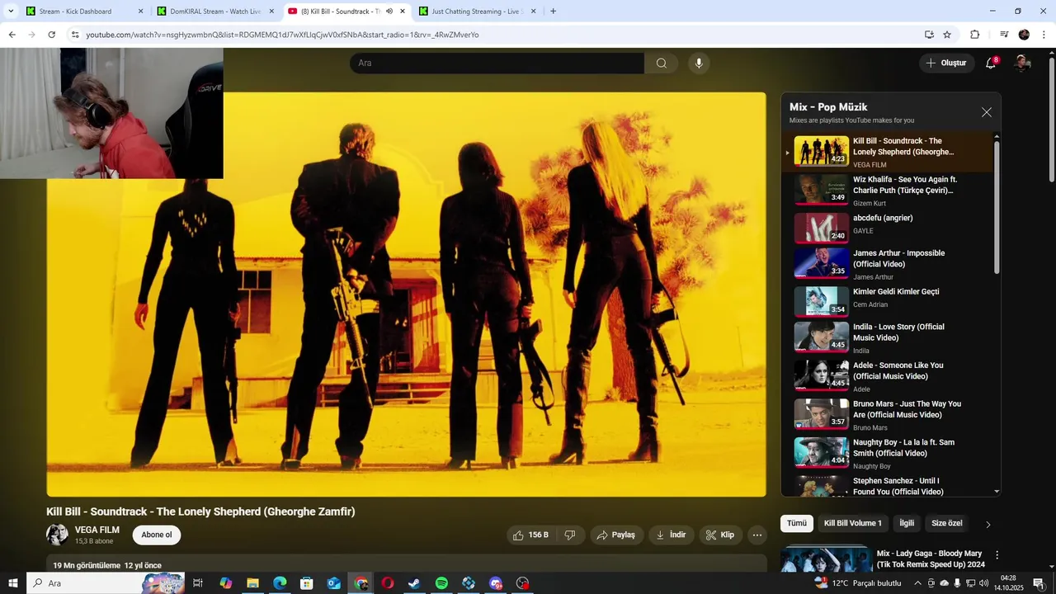Open the VEGA FILM channel link
Screen dimensions: 1056x594
click(97, 530)
